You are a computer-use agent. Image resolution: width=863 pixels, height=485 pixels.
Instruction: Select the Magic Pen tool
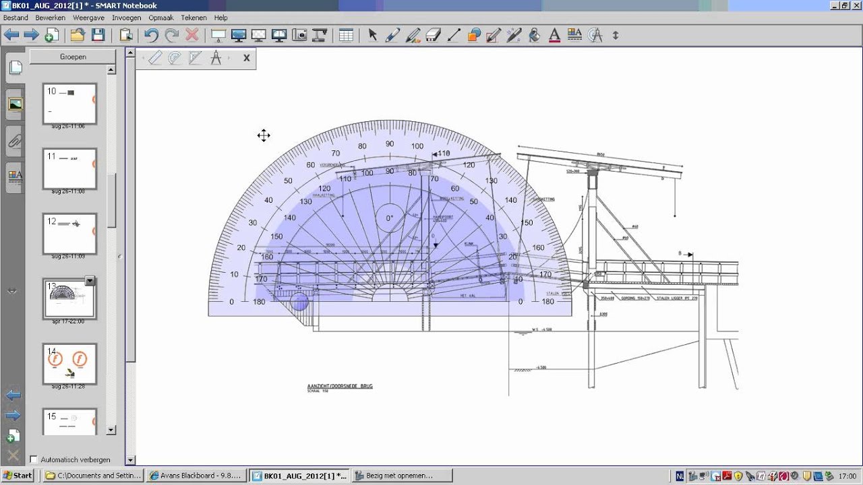(514, 35)
